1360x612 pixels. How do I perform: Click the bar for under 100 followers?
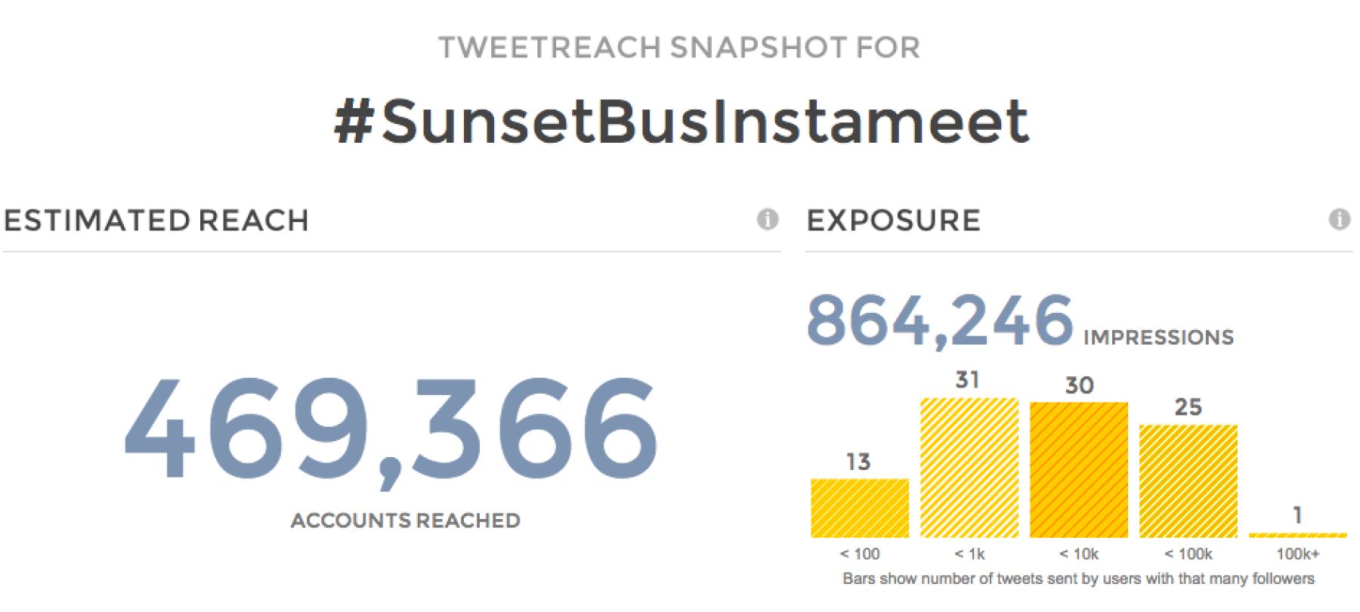coord(860,508)
